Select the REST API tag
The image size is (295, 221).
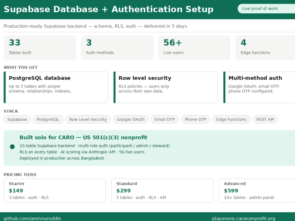click(x=265, y=119)
